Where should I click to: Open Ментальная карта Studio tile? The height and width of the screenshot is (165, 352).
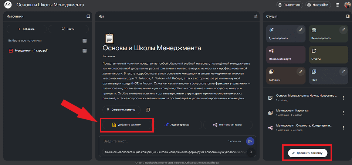click(x=286, y=55)
